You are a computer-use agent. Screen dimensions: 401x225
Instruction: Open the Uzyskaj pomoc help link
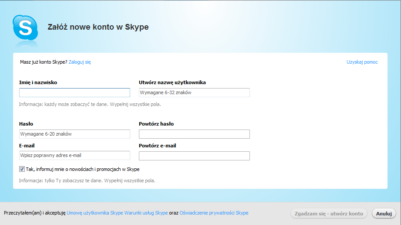(362, 62)
